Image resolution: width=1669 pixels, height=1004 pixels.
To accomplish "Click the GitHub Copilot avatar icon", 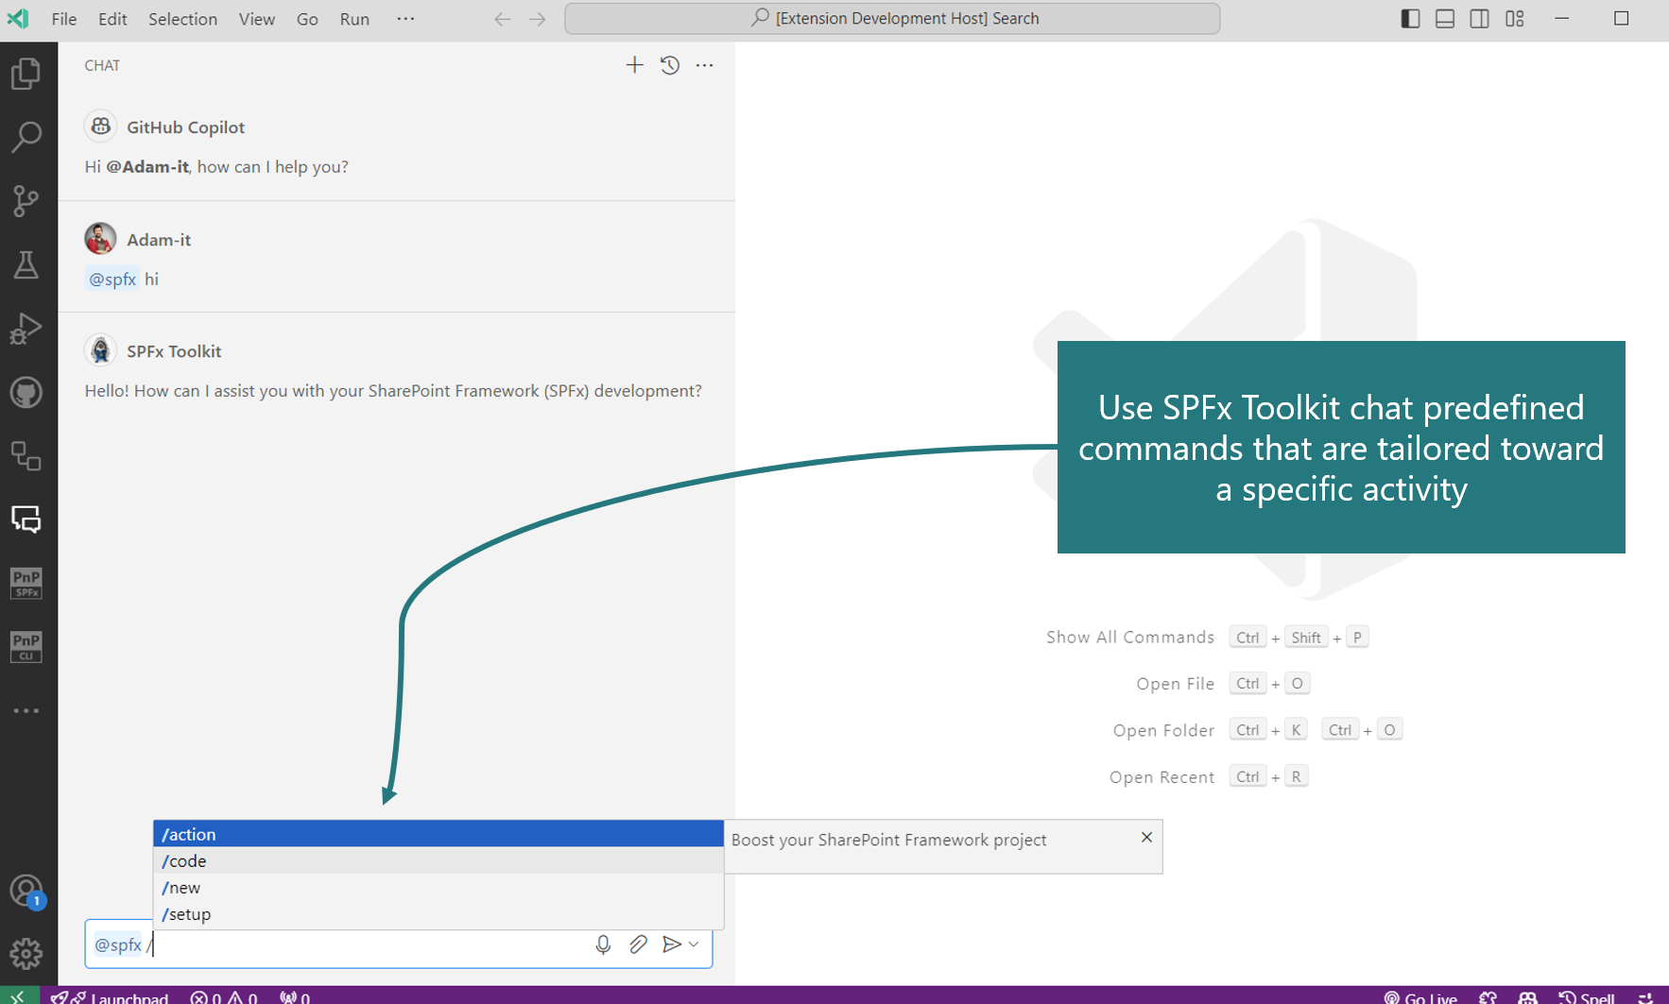I will tap(100, 127).
